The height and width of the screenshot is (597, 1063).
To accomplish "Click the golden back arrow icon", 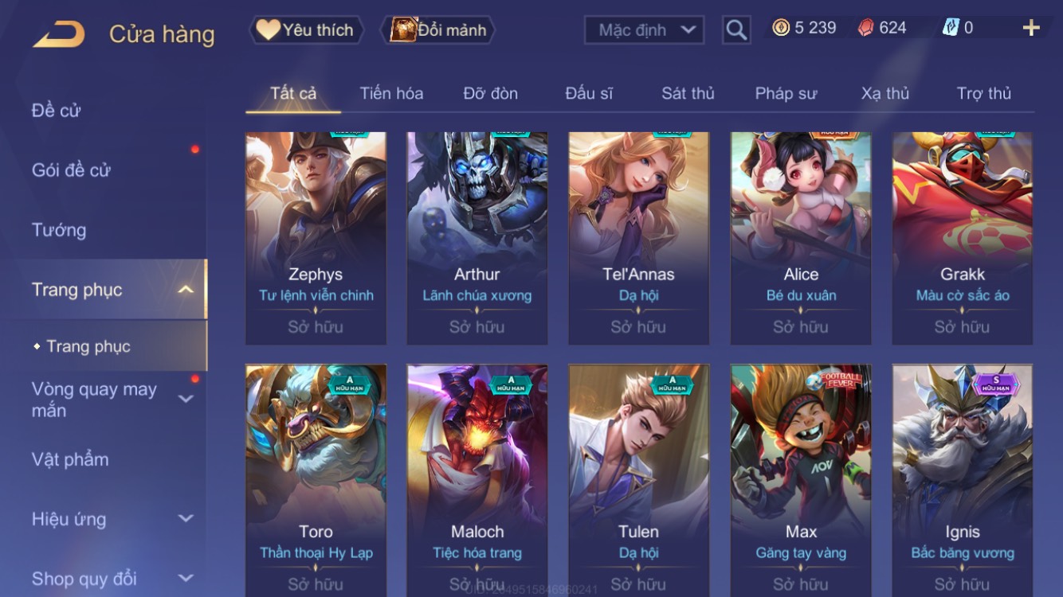I will coord(59,34).
